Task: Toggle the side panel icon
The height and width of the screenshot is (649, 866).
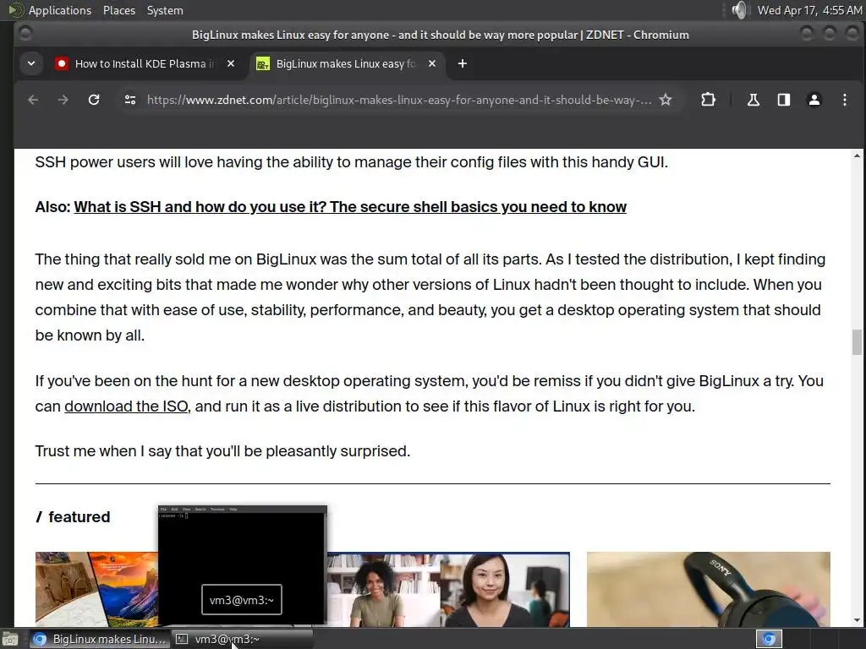Action: (784, 100)
